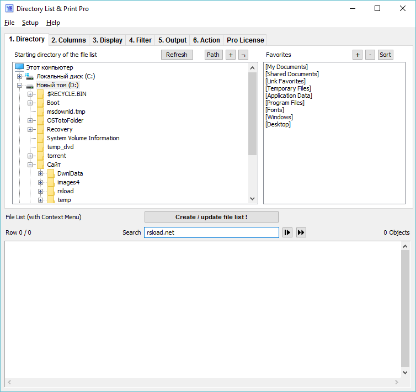Open the Setup menu
This screenshot has width=416, height=392.
pos(30,23)
